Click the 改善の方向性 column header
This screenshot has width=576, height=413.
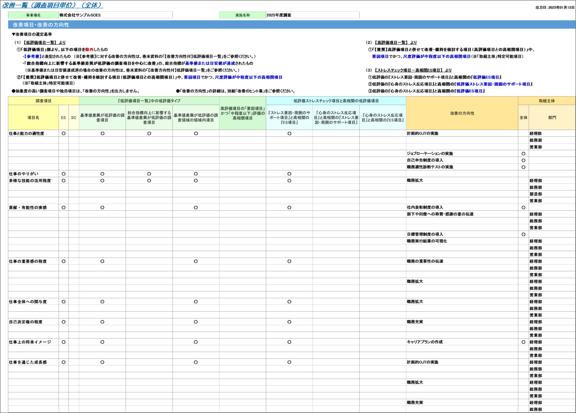[462, 113]
